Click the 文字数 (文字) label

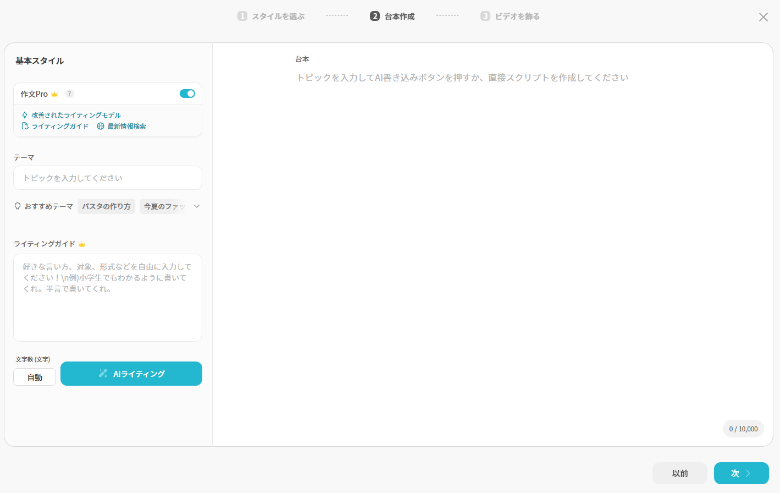pyautogui.click(x=33, y=359)
